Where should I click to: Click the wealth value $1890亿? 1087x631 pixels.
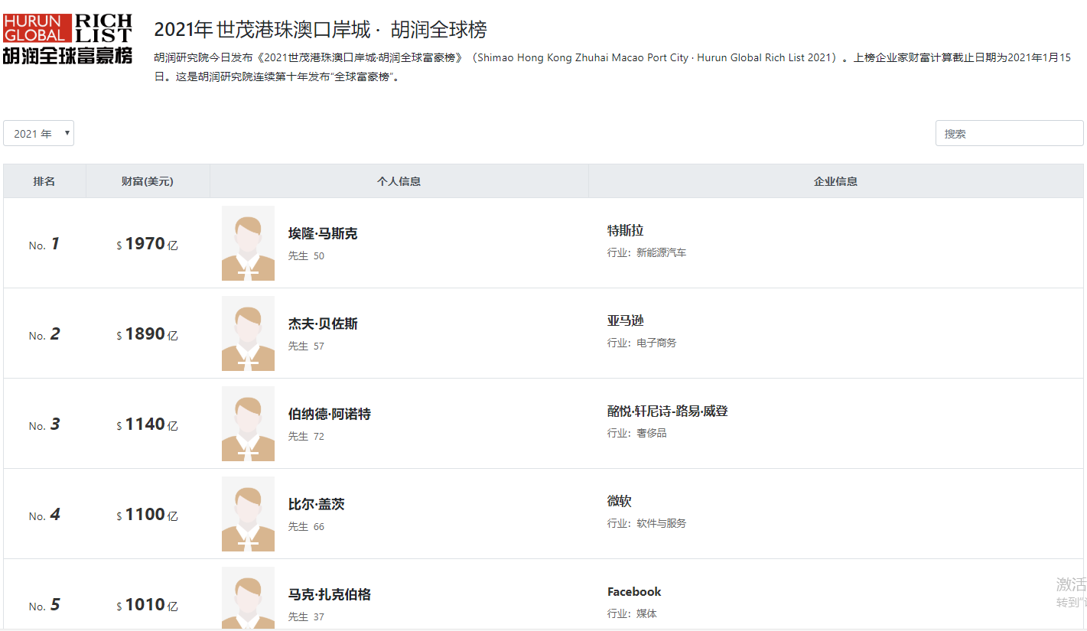[147, 334]
